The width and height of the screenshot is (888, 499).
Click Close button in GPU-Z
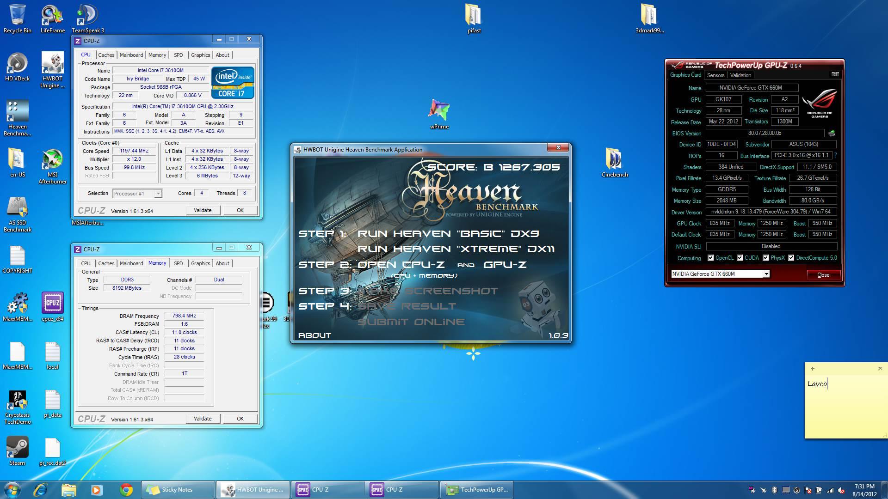pyautogui.click(x=823, y=274)
